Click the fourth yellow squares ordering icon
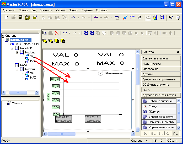 coord(63,41)
